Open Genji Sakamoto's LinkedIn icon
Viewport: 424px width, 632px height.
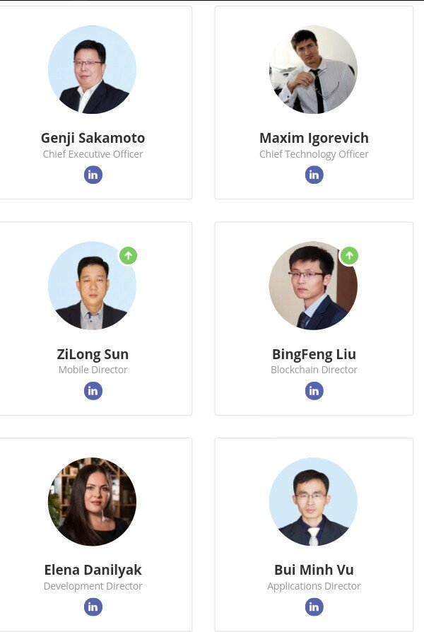pyautogui.click(x=93, y=175)
